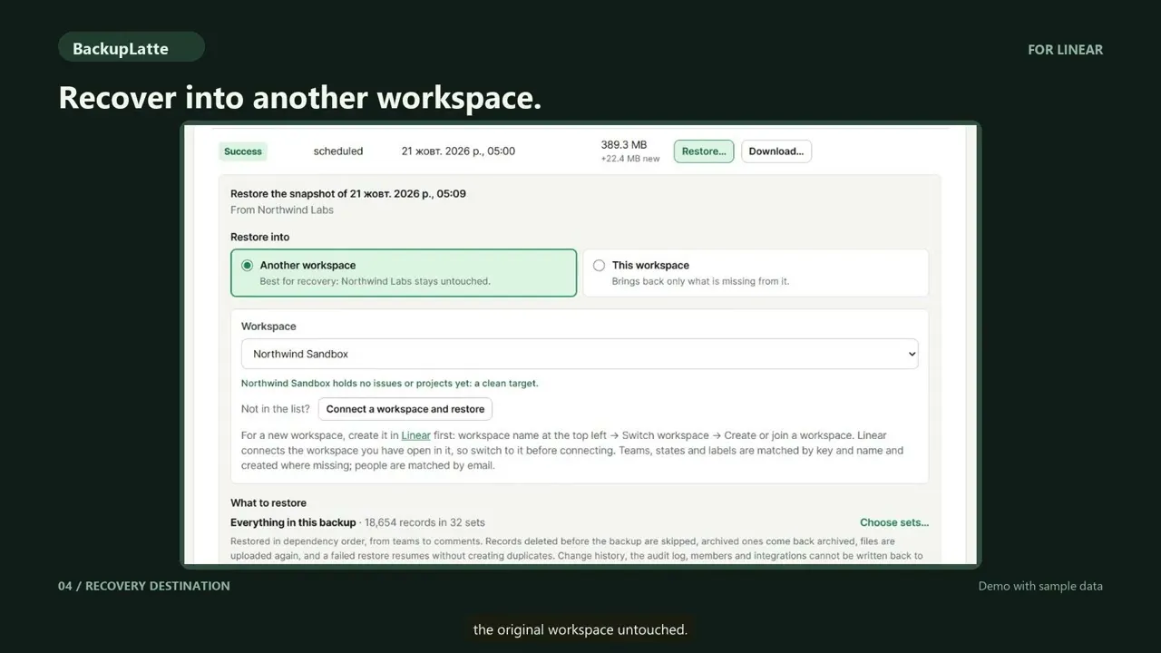1161x653 pixels.
Task: Click the 'Not in the list?' text
Action: tap(276, 409)
